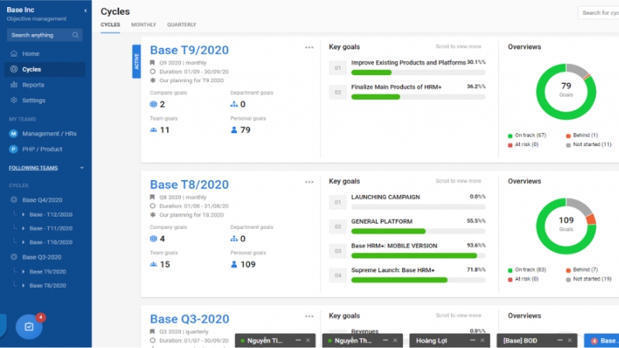Expand Base T8/2020 in sidebar tree
Viewport: 619px width, 348px height.
23,285
